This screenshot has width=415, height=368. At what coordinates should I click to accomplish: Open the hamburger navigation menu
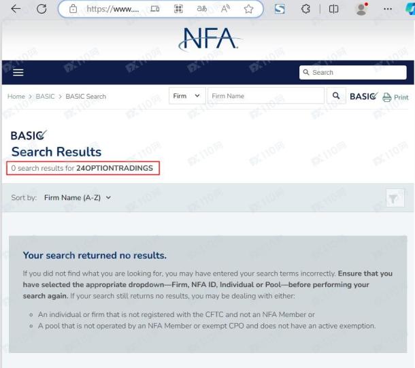(18, 72)
